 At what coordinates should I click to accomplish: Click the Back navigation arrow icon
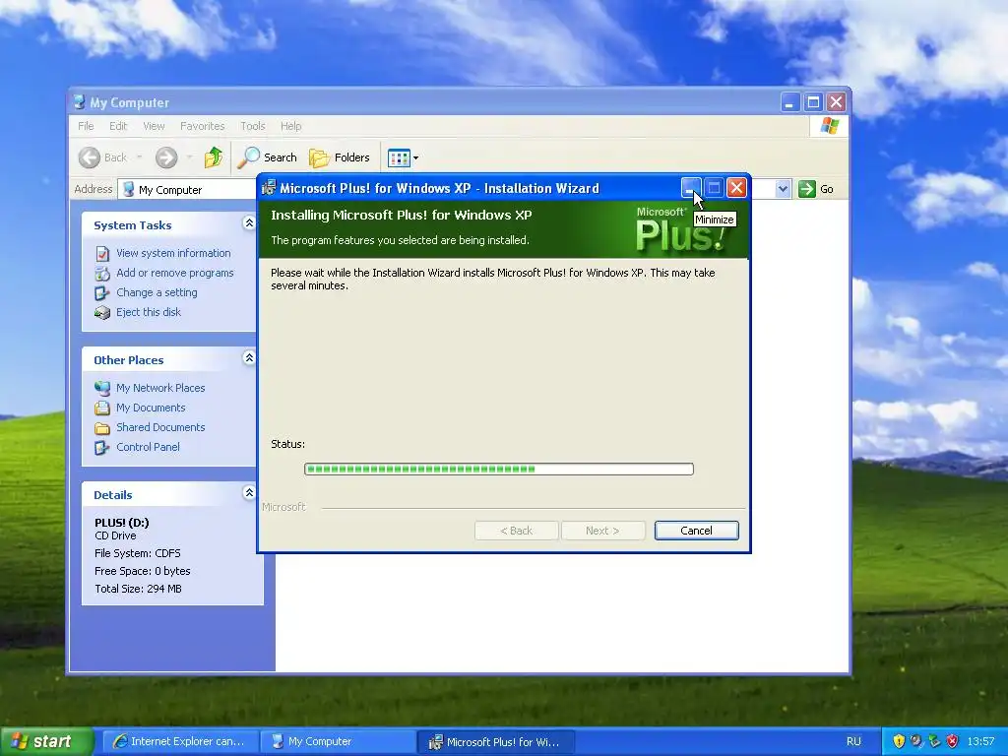coord(90,157)
